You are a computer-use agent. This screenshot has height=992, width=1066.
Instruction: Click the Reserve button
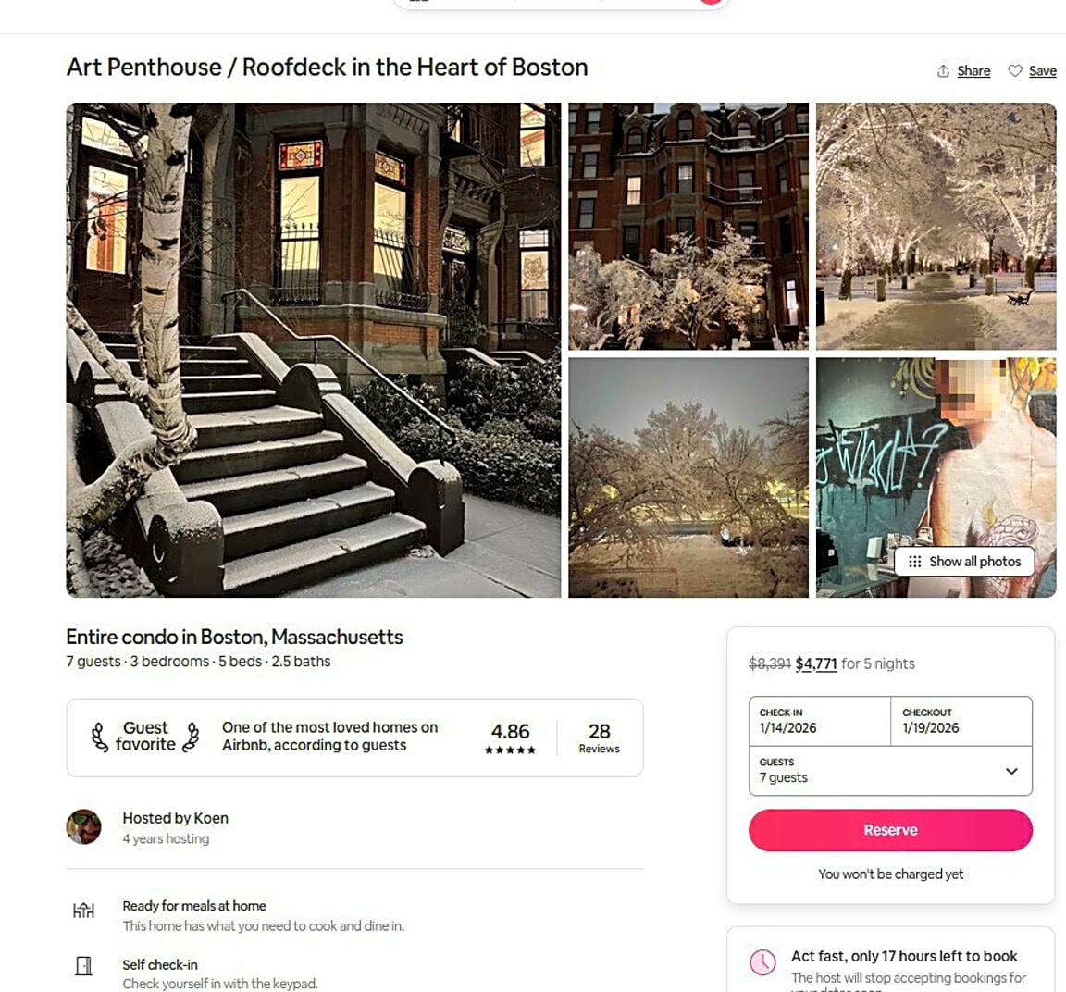(x=890, y=830)
